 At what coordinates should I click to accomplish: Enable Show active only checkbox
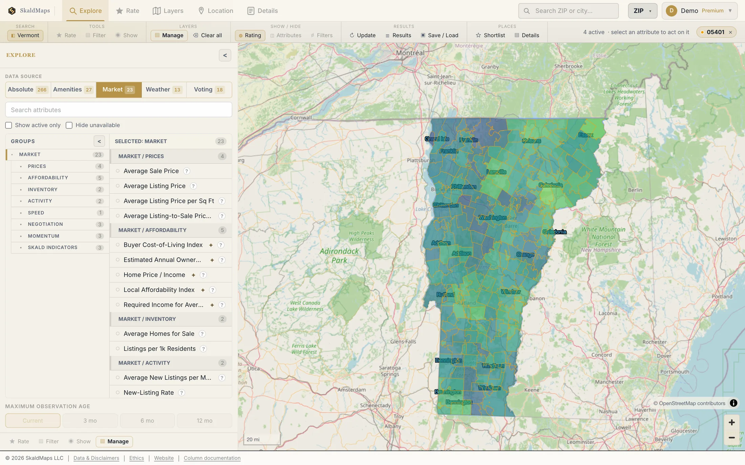(x=9, y=125)
